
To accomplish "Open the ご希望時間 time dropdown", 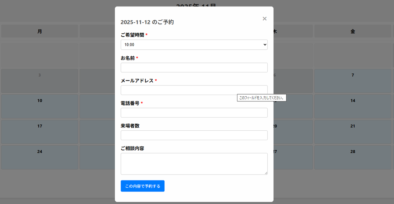I will tap(194, 45).
